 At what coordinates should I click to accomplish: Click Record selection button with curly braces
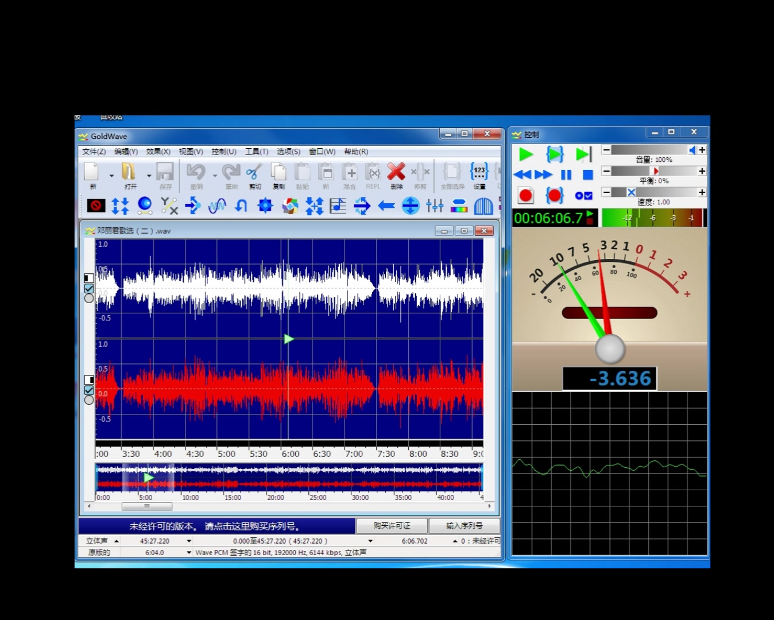555,195
